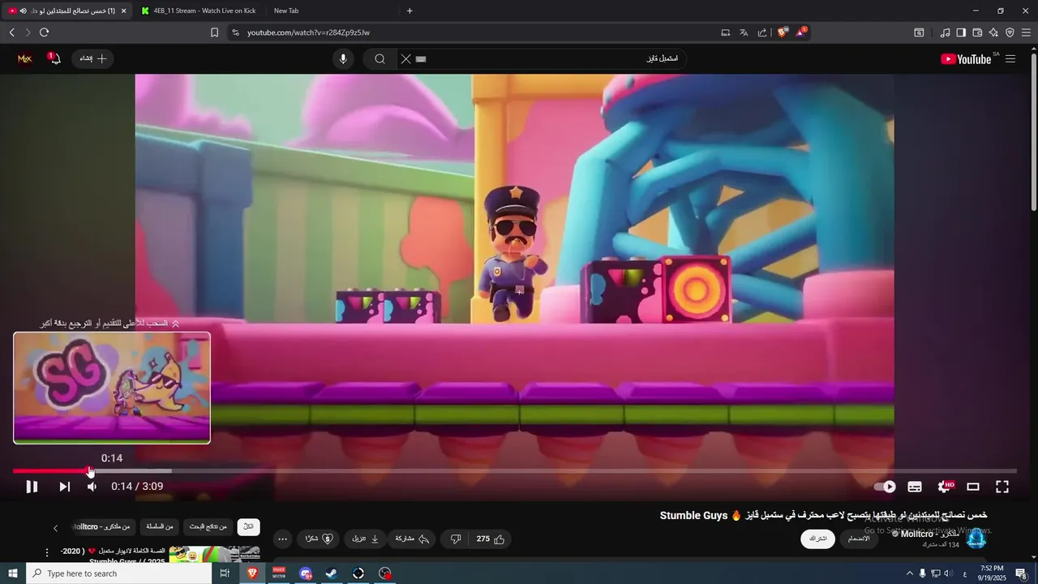Open the Windows Start menu
Screen dimensions: 1038x584
point(12,573)
